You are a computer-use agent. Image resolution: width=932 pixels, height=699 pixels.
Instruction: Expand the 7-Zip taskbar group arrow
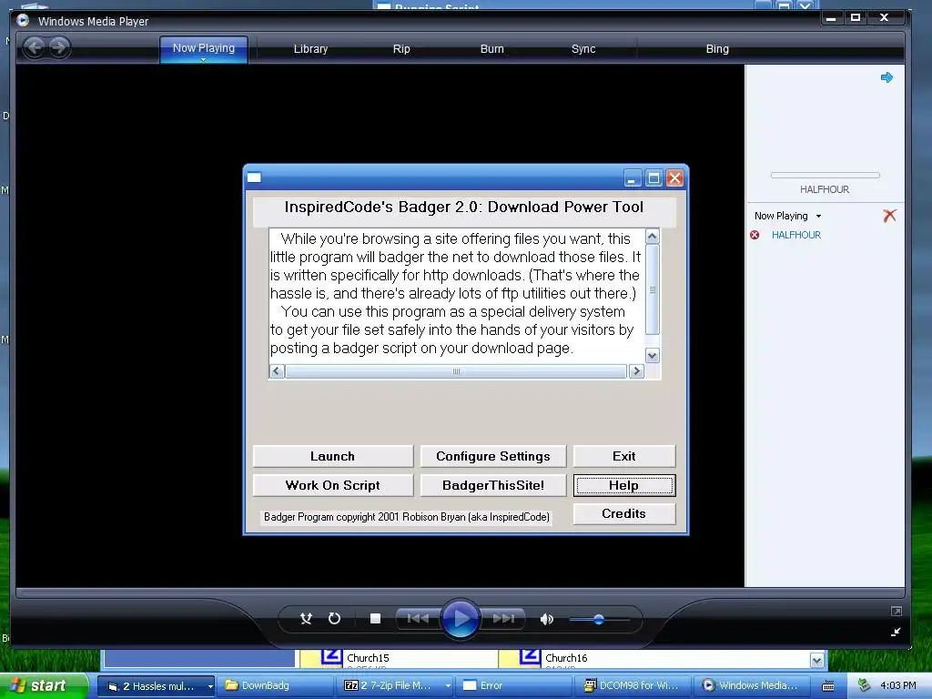pyautogui.click(x=448, y=686)
